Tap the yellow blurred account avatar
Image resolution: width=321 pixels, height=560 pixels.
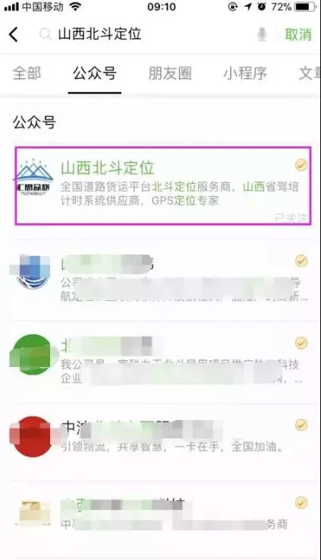[33, 513]
